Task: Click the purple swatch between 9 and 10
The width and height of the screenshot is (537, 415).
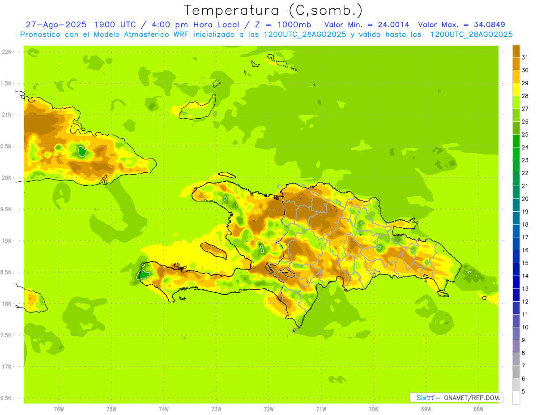Action: (x=516, y=334)
